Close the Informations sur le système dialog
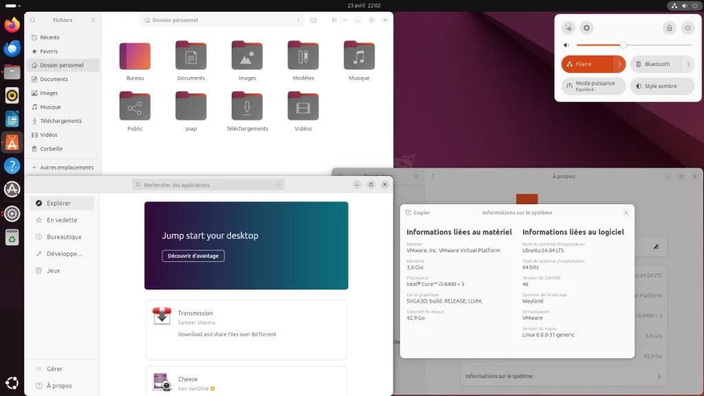The width and height of the screenshot is (704, 396). coord(626,213)
